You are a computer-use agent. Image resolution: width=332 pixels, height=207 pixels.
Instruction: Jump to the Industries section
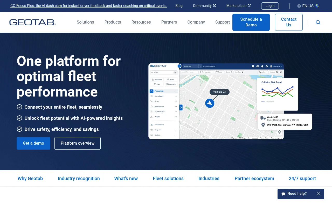click(209, 179)
